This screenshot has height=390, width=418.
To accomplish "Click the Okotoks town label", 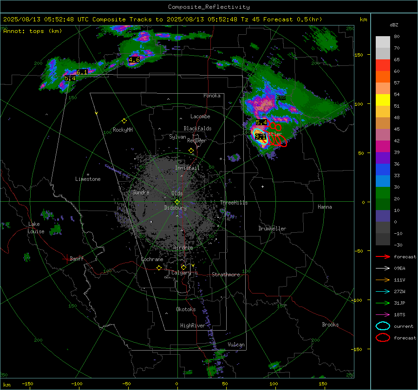I will (x=186, y=309).
